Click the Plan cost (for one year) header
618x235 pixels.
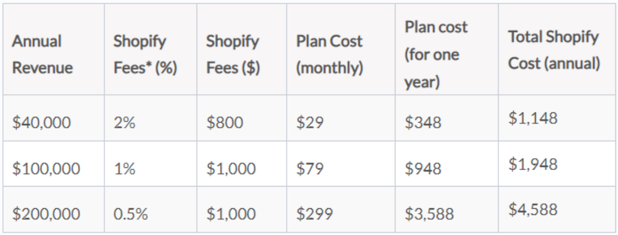click(x=447, y=49)
